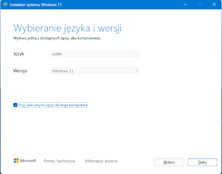Image resolution: width=222 pixels, height=174 pixels.
Task: Click the Microsoft four-color logo
Action: click(x=16, y=161)
